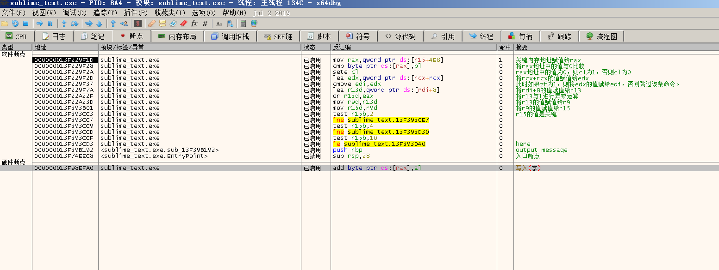Open the Scylla plugin icon
This screenshot has height=270, width=719.
click(138, 23)
